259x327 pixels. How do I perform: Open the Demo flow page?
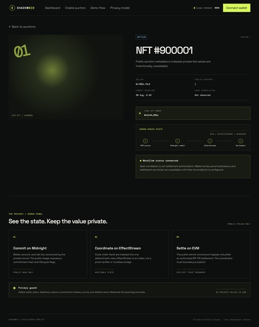click(x=98, y=8)
